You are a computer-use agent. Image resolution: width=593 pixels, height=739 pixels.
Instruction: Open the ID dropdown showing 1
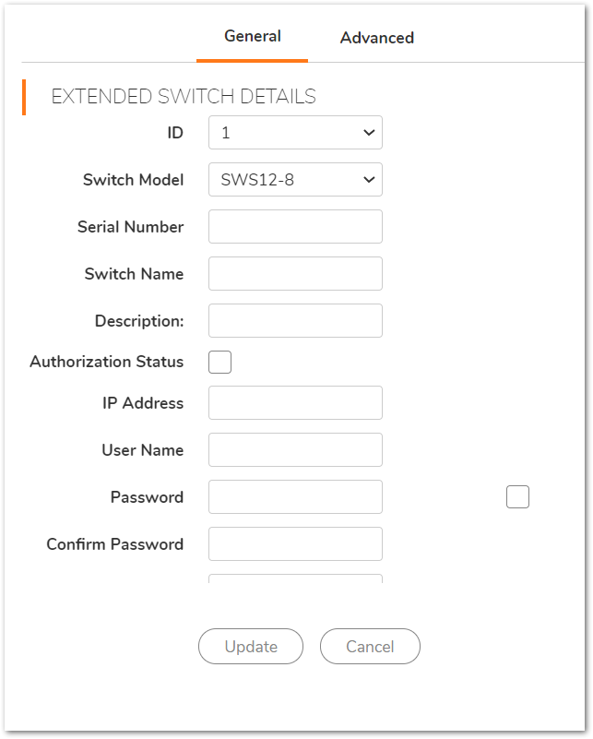(295, 133)
